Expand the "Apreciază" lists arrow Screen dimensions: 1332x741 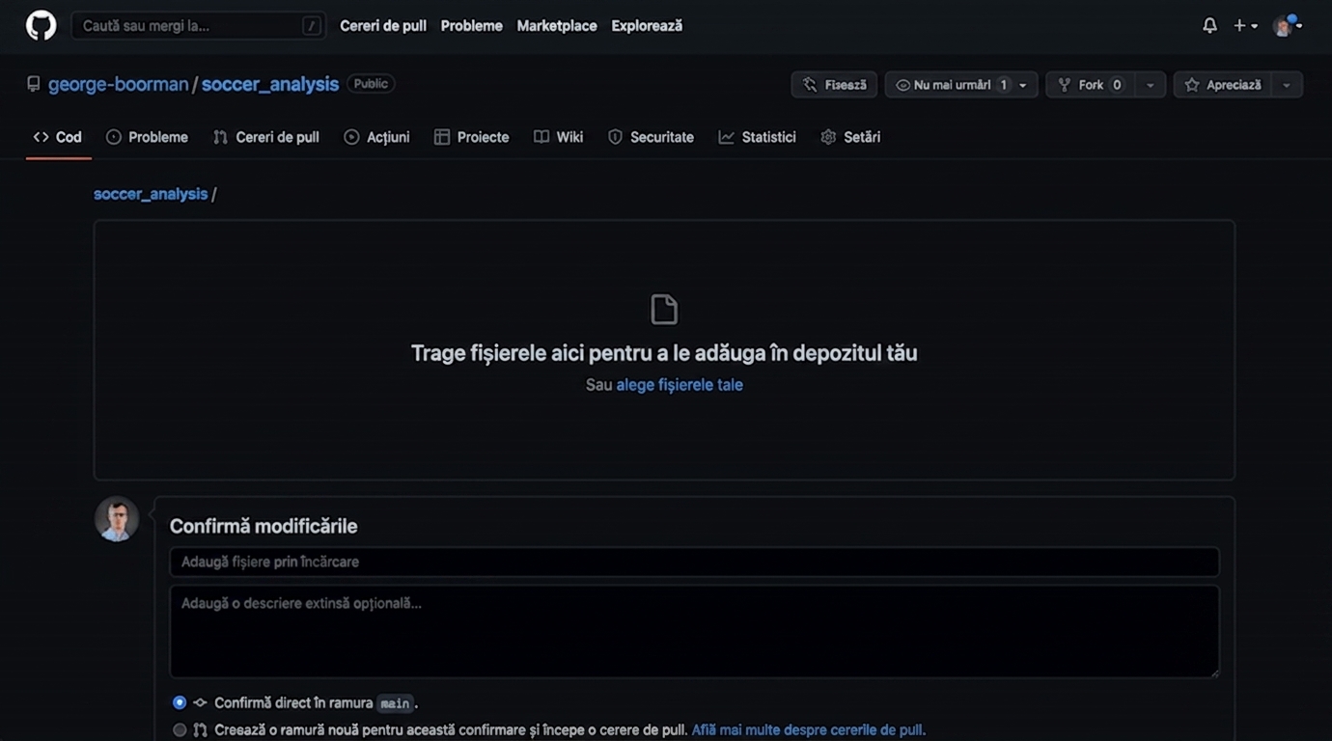coord(1287,85)
